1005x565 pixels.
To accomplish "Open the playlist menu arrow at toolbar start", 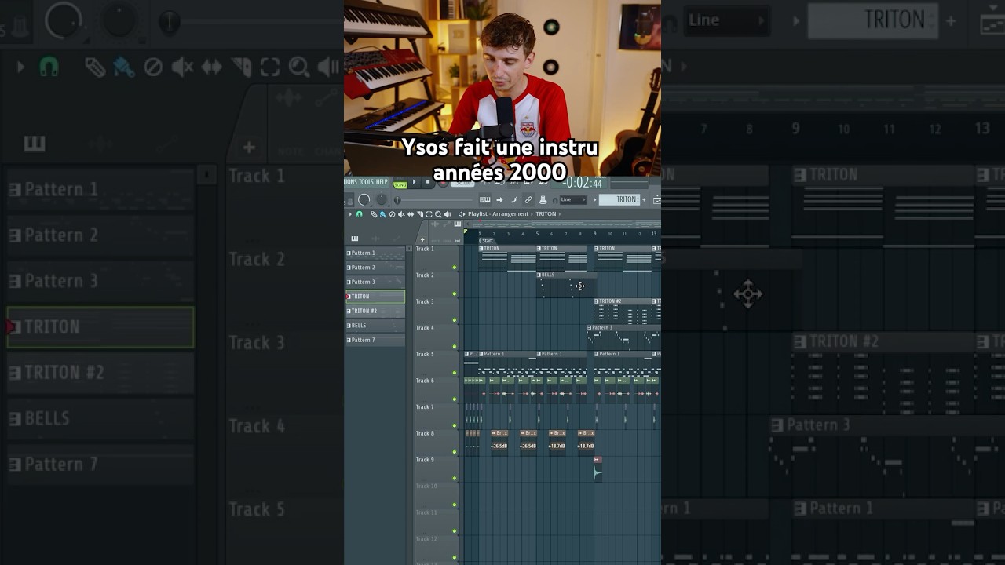I will (350, 214).
